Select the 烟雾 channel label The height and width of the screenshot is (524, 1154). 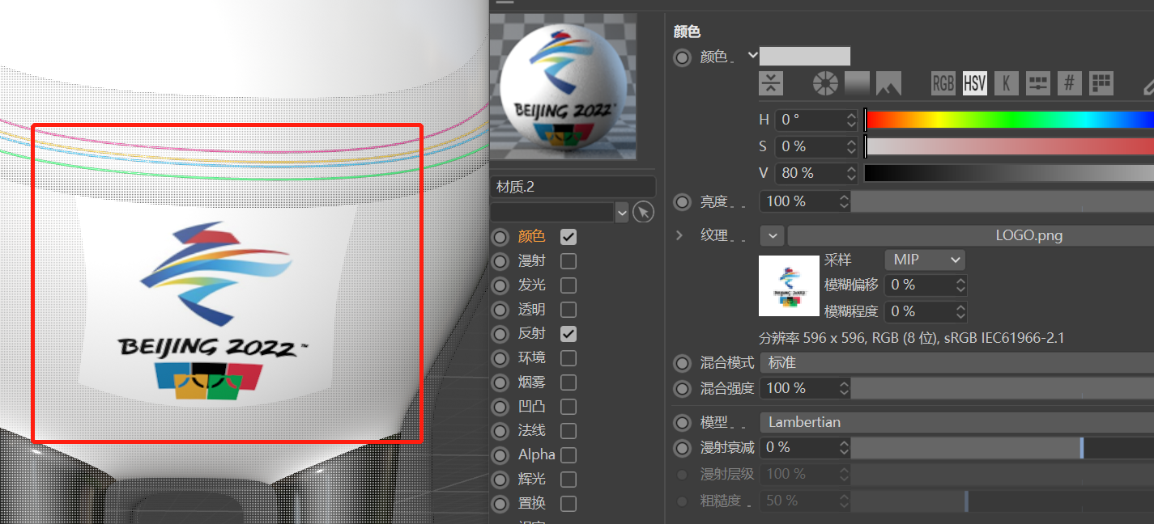(x=532, y=382)
